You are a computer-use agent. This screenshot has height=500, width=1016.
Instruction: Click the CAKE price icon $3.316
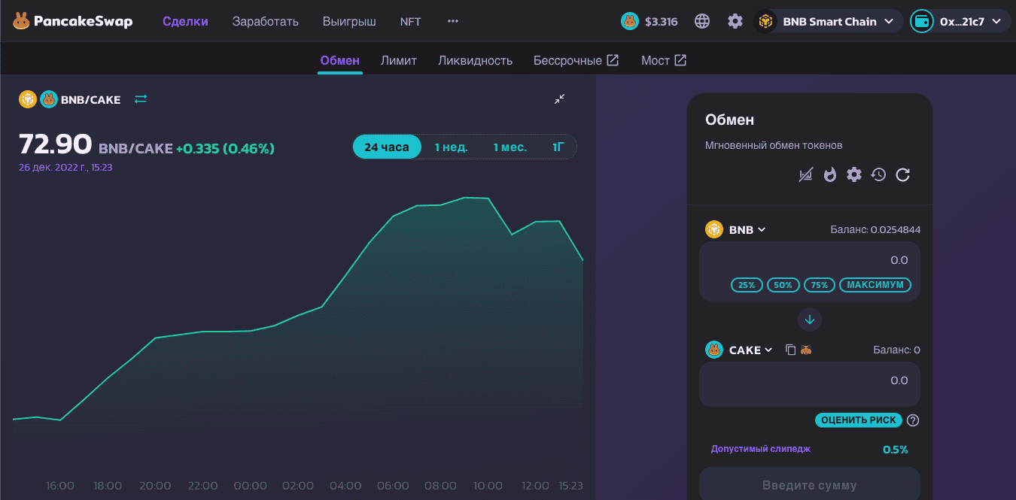[629, 21]
